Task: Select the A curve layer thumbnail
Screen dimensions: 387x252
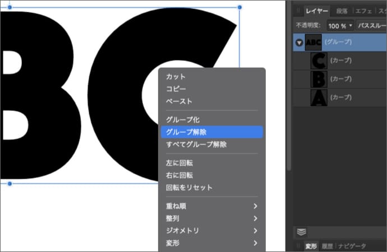Action: point(319,97)
